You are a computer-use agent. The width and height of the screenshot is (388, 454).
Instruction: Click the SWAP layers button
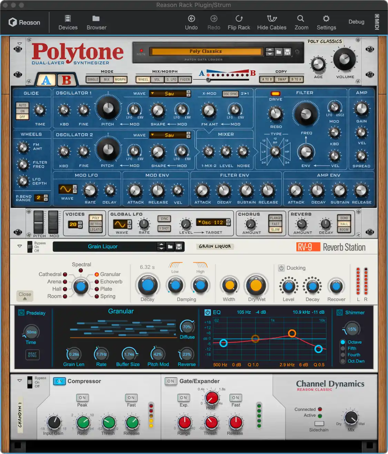click(x=282, y=80)
